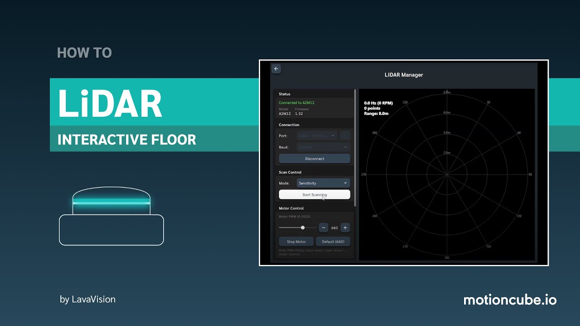Reset PWM with the Default (660) button
This screenshot has height=326, width=580.
click(333, 241)
